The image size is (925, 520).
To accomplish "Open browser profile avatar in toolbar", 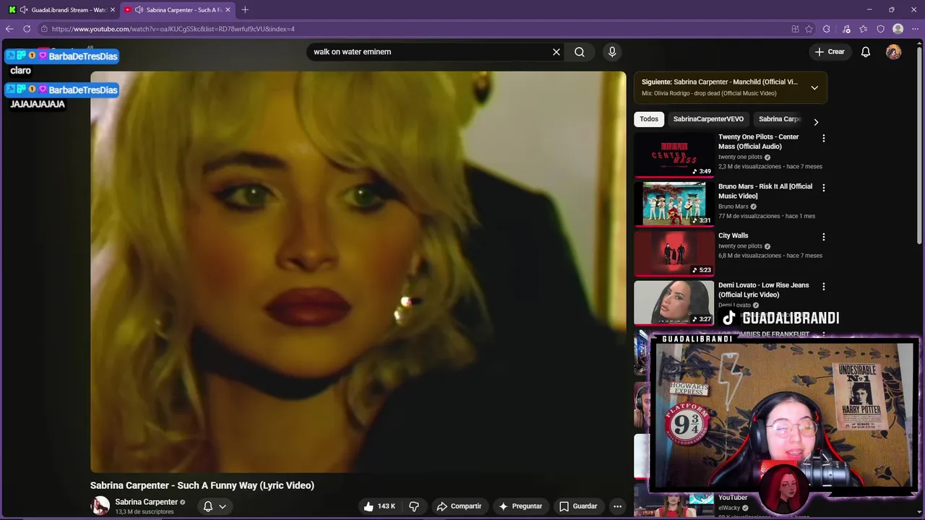I will [x=898, y=29].
